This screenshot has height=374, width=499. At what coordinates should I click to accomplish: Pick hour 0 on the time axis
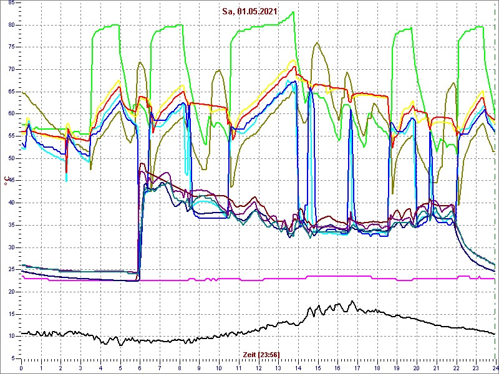click(21, 368)
